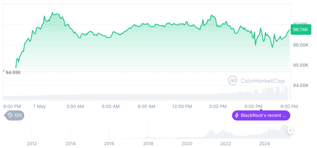The image size is (317, 148).
Task: Select 2022 on the year navigator
Action: click(x=226, y=143)
